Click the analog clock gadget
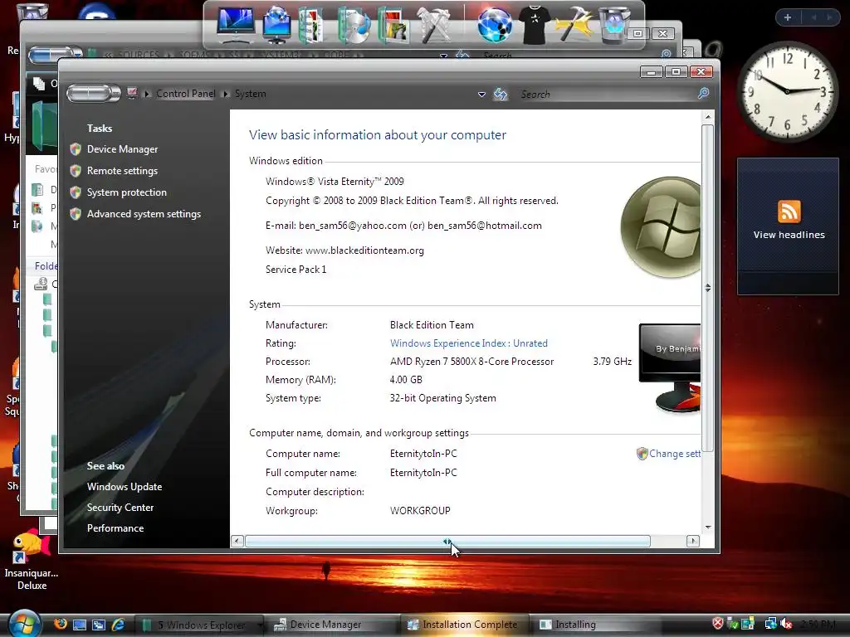Image resolution: width=850 pixels, height=637 pixels. [x=787, y=91]
